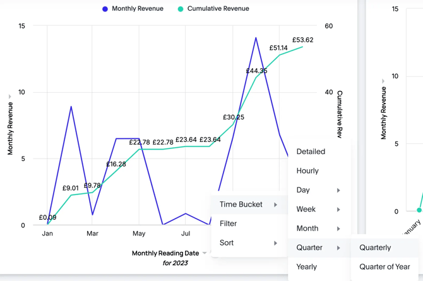Click the blue Monthly Revenue legend dot
Screen dimensions: 423x281
[x=105, y=9]
